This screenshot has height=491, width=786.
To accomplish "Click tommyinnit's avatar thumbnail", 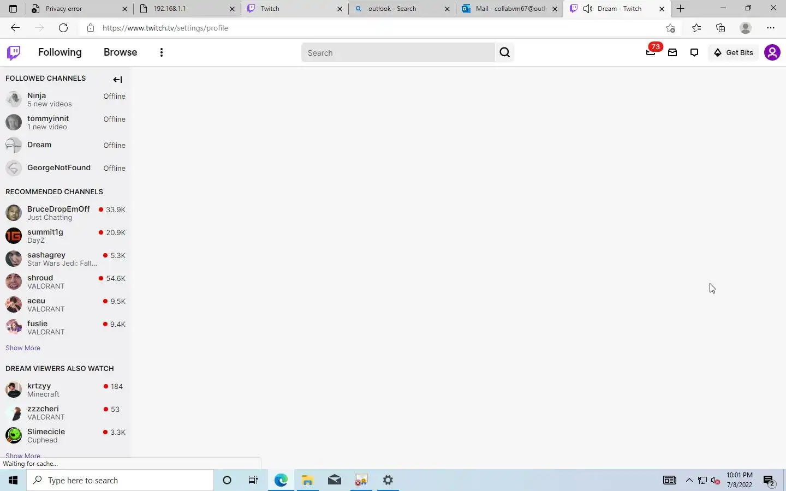I will (x=14, y=122).
